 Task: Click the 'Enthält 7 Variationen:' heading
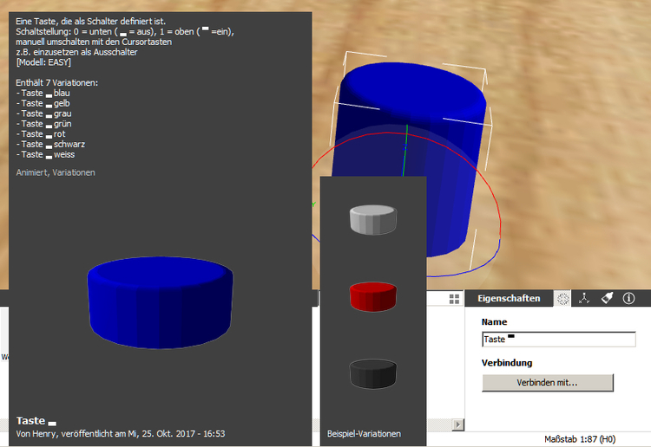pyautogui.click(x=57, y=83)
